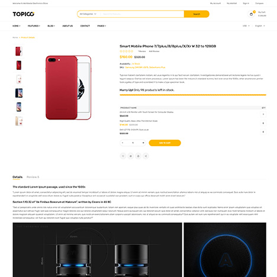
Task: Increase quantity with the plus button
Action: (x=143, y=143)
